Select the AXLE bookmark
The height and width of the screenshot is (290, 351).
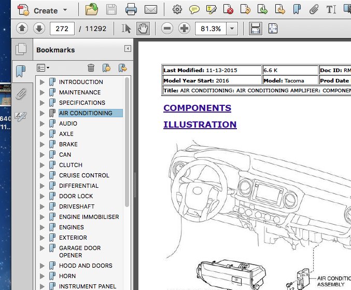(x=66, y=134)
